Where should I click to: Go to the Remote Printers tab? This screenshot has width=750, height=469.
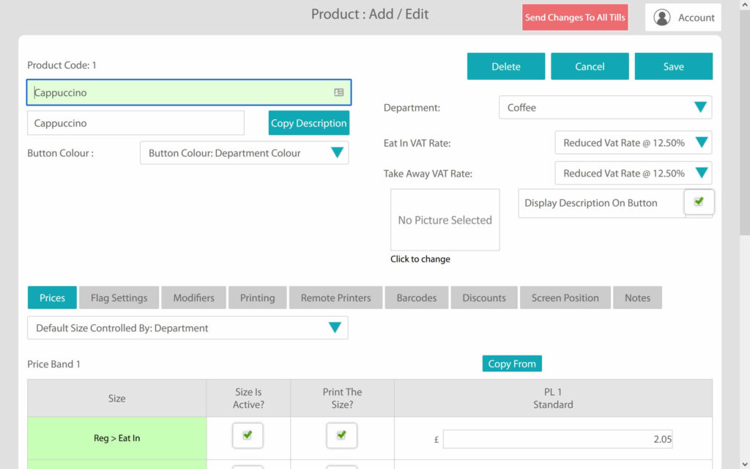[335, 298]
